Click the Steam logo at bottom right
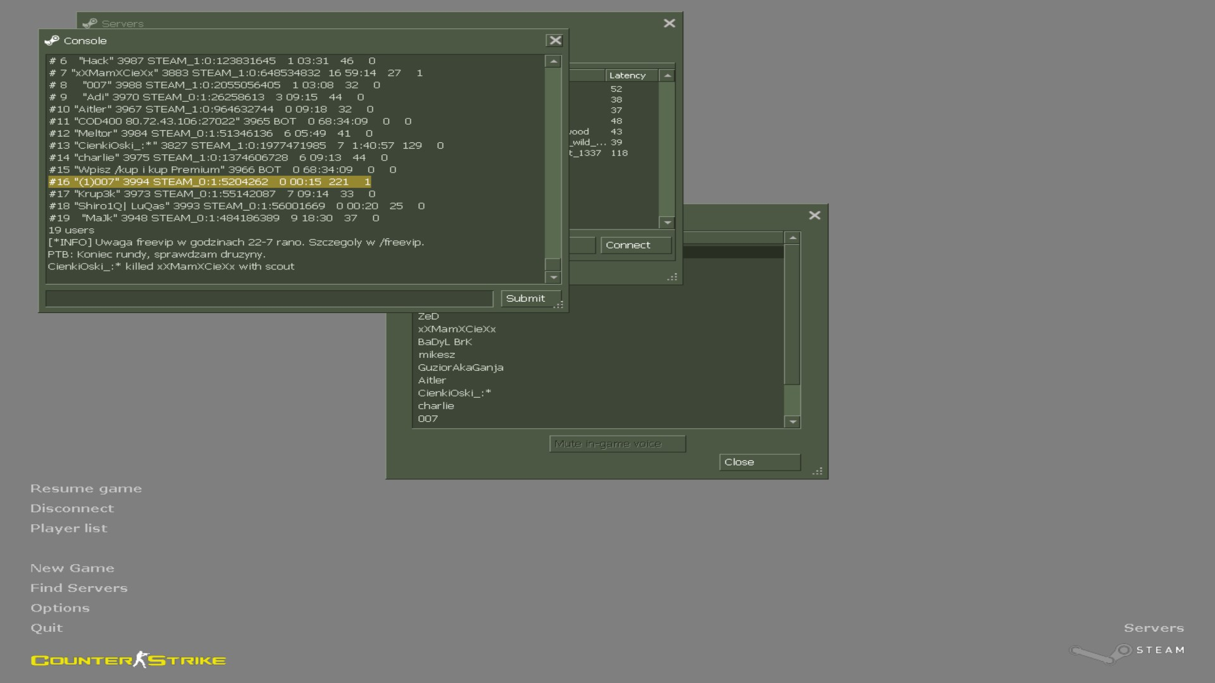This screenshot has height=683, width=1215. (1127, 651)
